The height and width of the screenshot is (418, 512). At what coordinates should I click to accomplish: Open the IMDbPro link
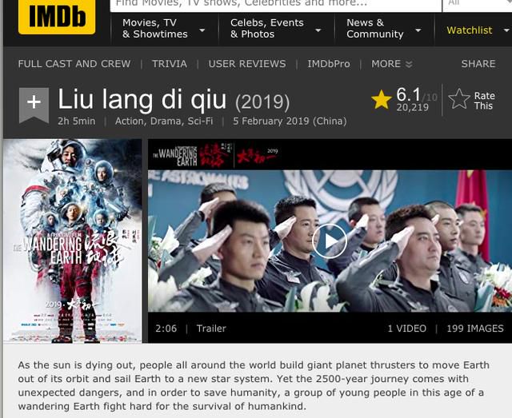click(329, 64)
